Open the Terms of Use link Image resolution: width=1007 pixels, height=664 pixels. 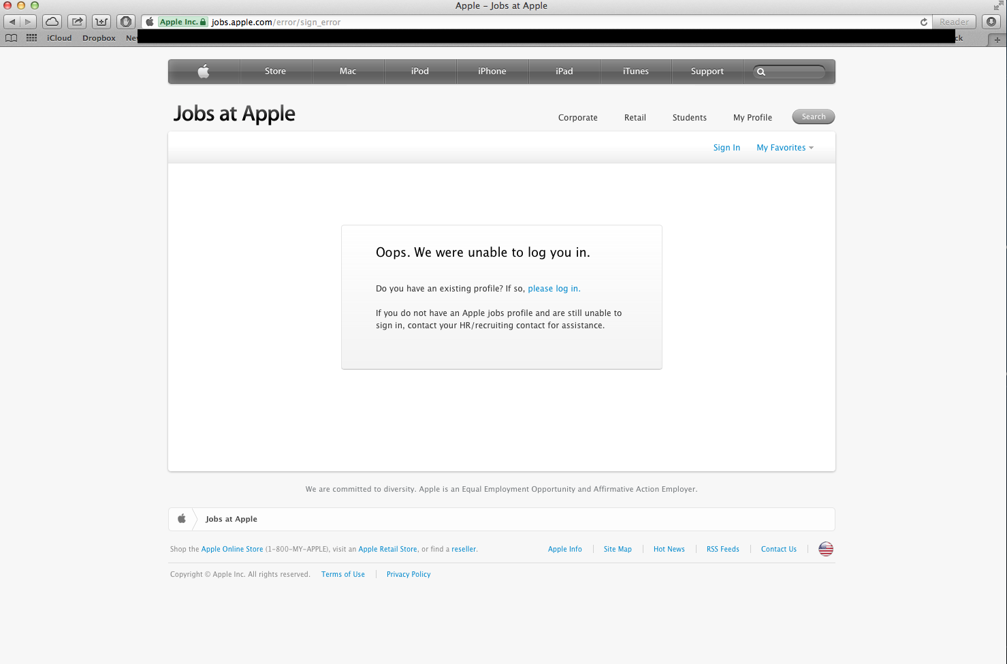click(343, 574)
